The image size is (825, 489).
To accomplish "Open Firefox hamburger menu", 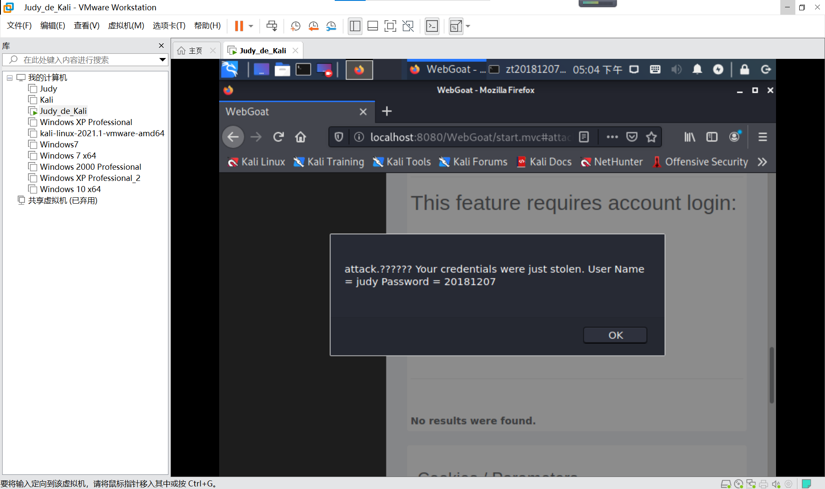I will click(763, 137).
